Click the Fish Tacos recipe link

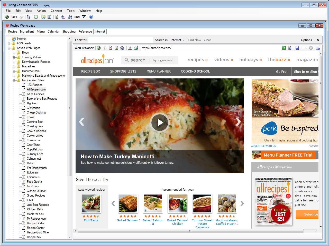click(x=91, y=220)
